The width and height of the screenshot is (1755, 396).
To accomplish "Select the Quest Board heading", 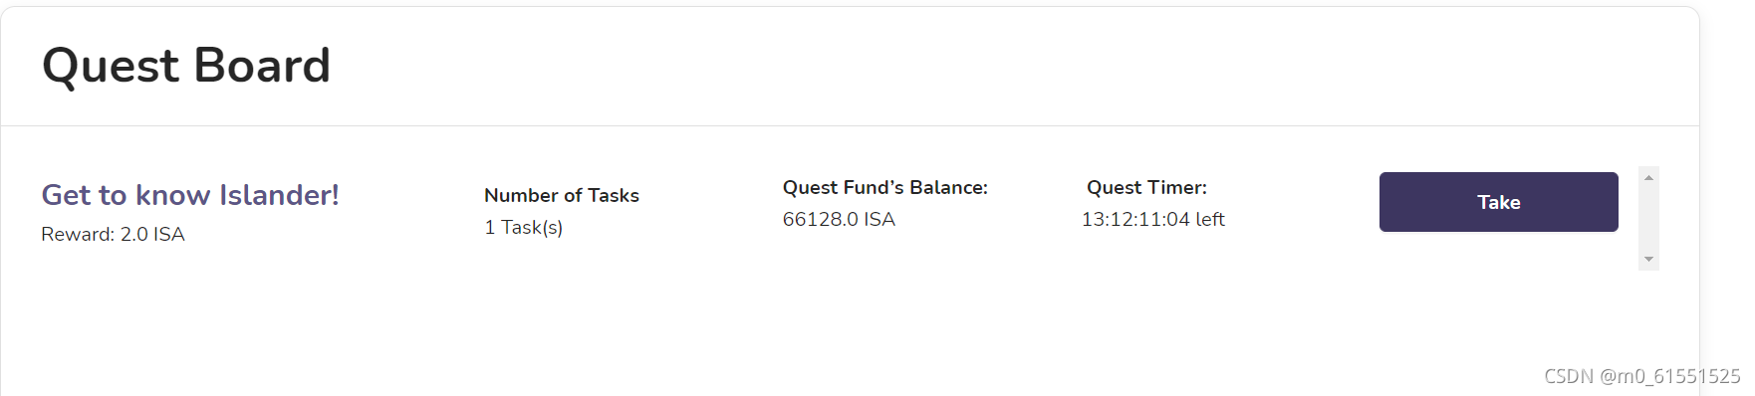I will [186, 66].
